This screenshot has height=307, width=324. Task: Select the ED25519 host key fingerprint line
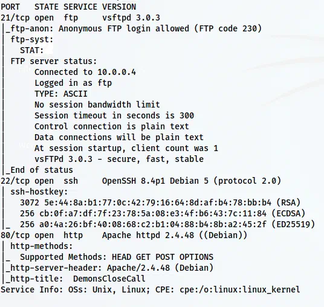click(x=167, y=224)
